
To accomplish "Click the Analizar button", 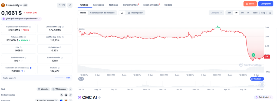I will click(257, 79).
